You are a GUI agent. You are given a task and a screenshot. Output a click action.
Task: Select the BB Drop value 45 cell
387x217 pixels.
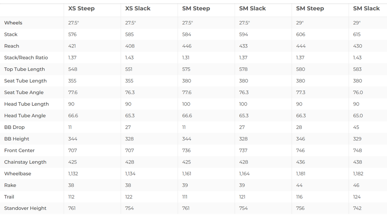point(356,127)
